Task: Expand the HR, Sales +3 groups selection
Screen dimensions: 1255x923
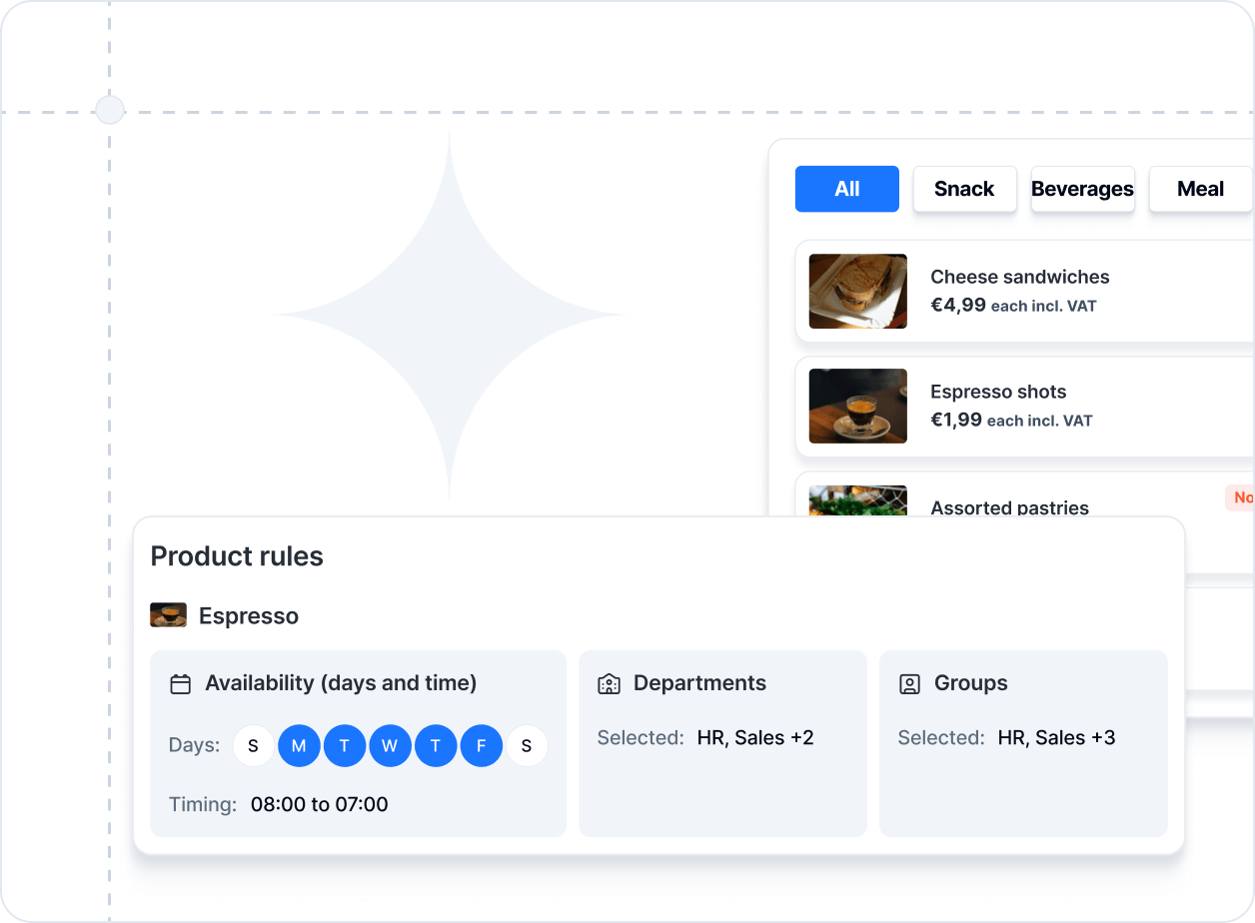Action: 1056,738
